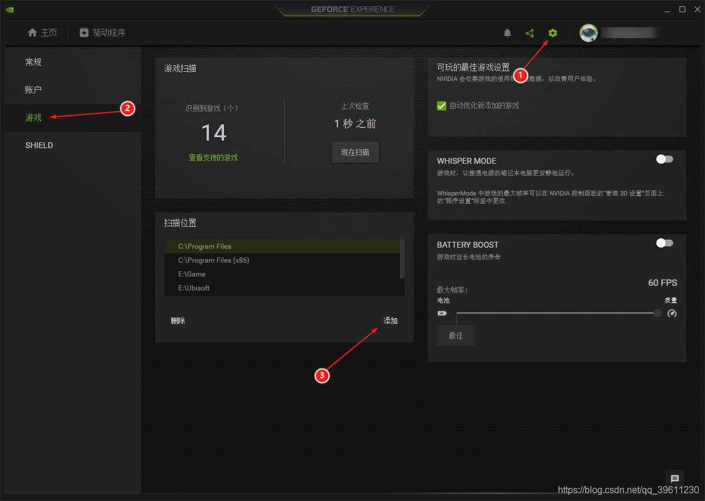Click the max frame rate slider handle
The width and height of the screenshot is (705, 501).
[658, 313]
